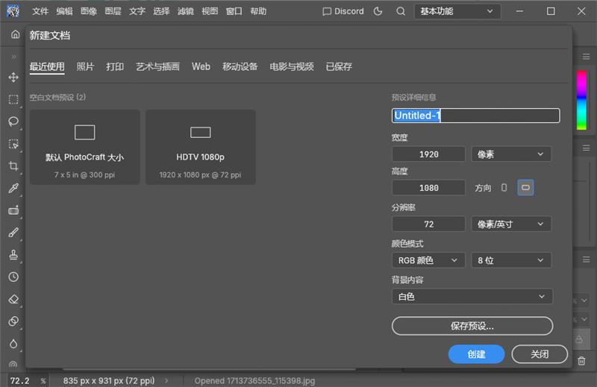Open the Discord link

click(x=343, y=11)
